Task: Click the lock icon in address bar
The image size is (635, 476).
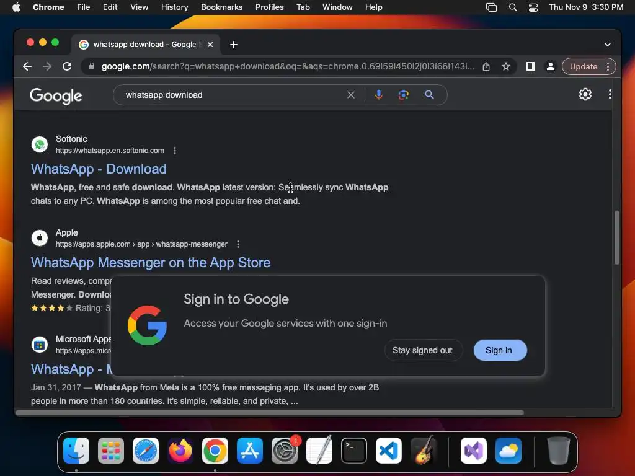Action: pos(92,66)
